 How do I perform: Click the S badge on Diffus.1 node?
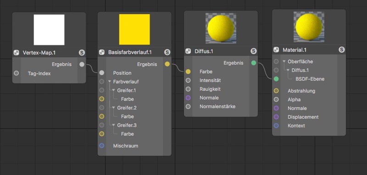pyautogui.click(x=254, y=51)
